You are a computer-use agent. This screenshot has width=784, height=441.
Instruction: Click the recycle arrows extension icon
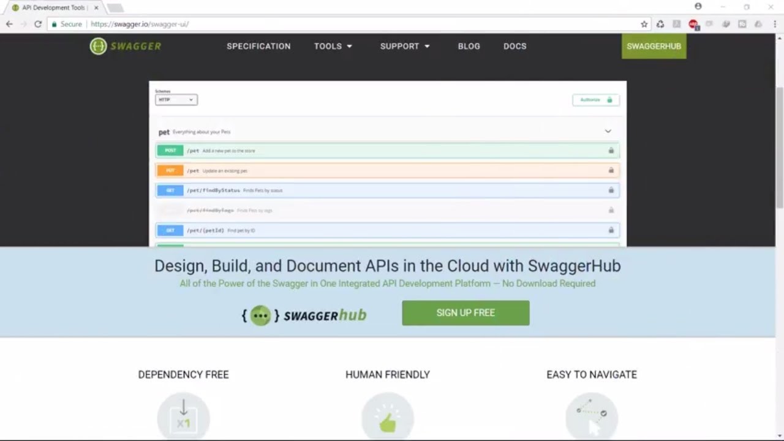click(x=660, y=24)
